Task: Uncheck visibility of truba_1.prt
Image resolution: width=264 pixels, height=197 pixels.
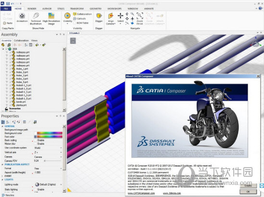Action: (11, 69)
